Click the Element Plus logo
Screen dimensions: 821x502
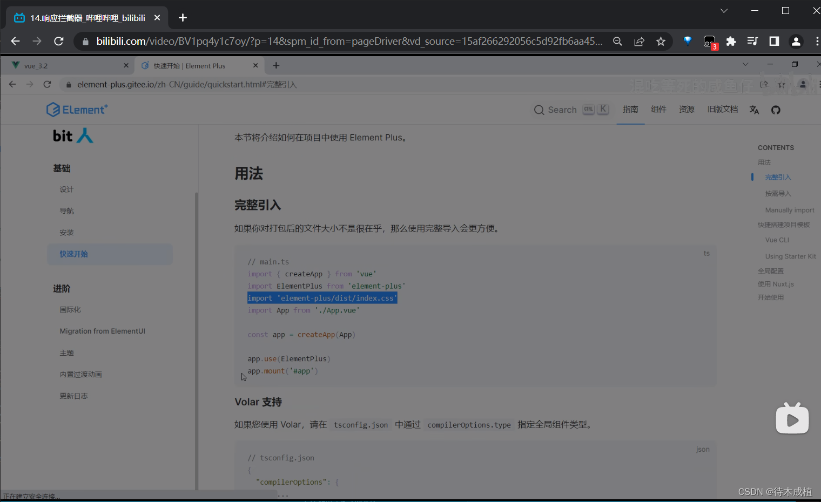click(77, 110)
